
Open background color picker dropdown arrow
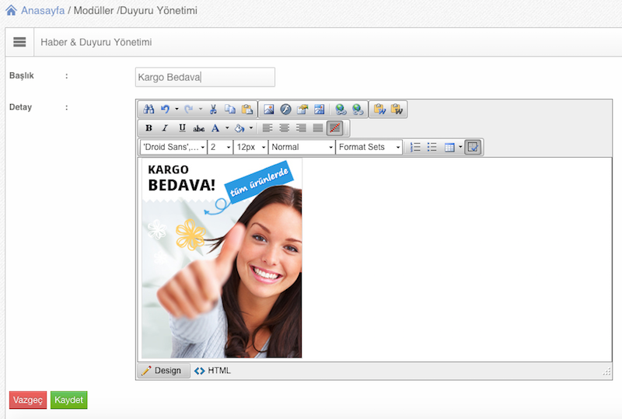point(251,128)
